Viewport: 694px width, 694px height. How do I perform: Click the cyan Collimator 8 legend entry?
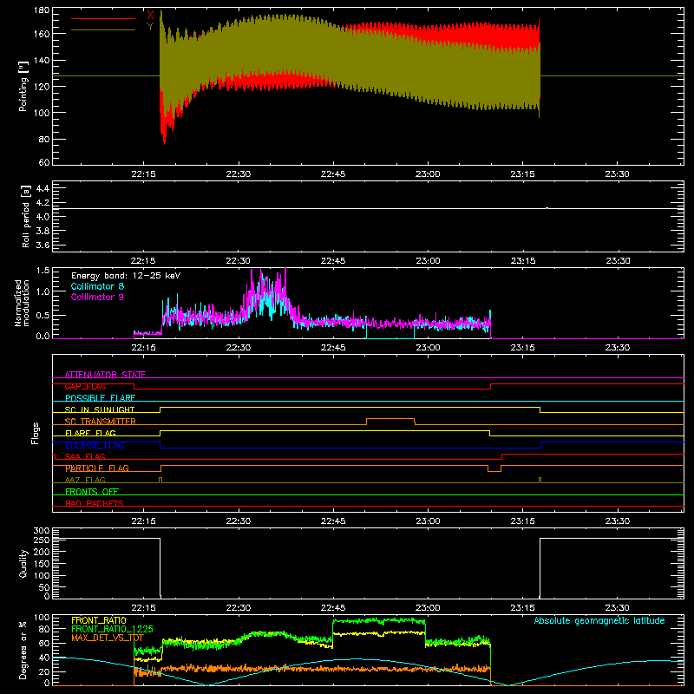click(97, 286)
